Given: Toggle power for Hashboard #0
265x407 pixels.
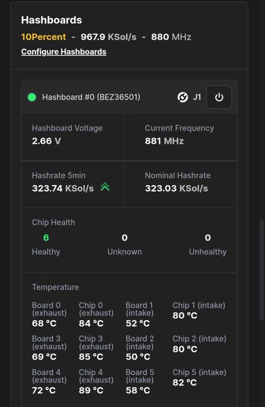Looking at the screenshot, I should pos(219,98).
